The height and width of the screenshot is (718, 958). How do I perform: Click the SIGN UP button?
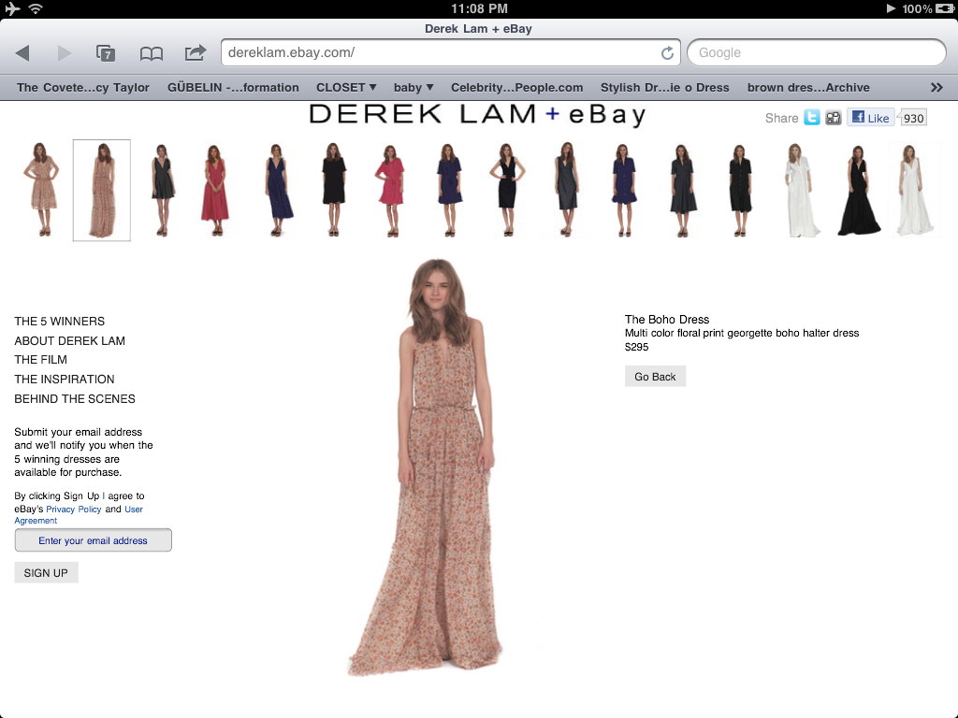[46, 573]
